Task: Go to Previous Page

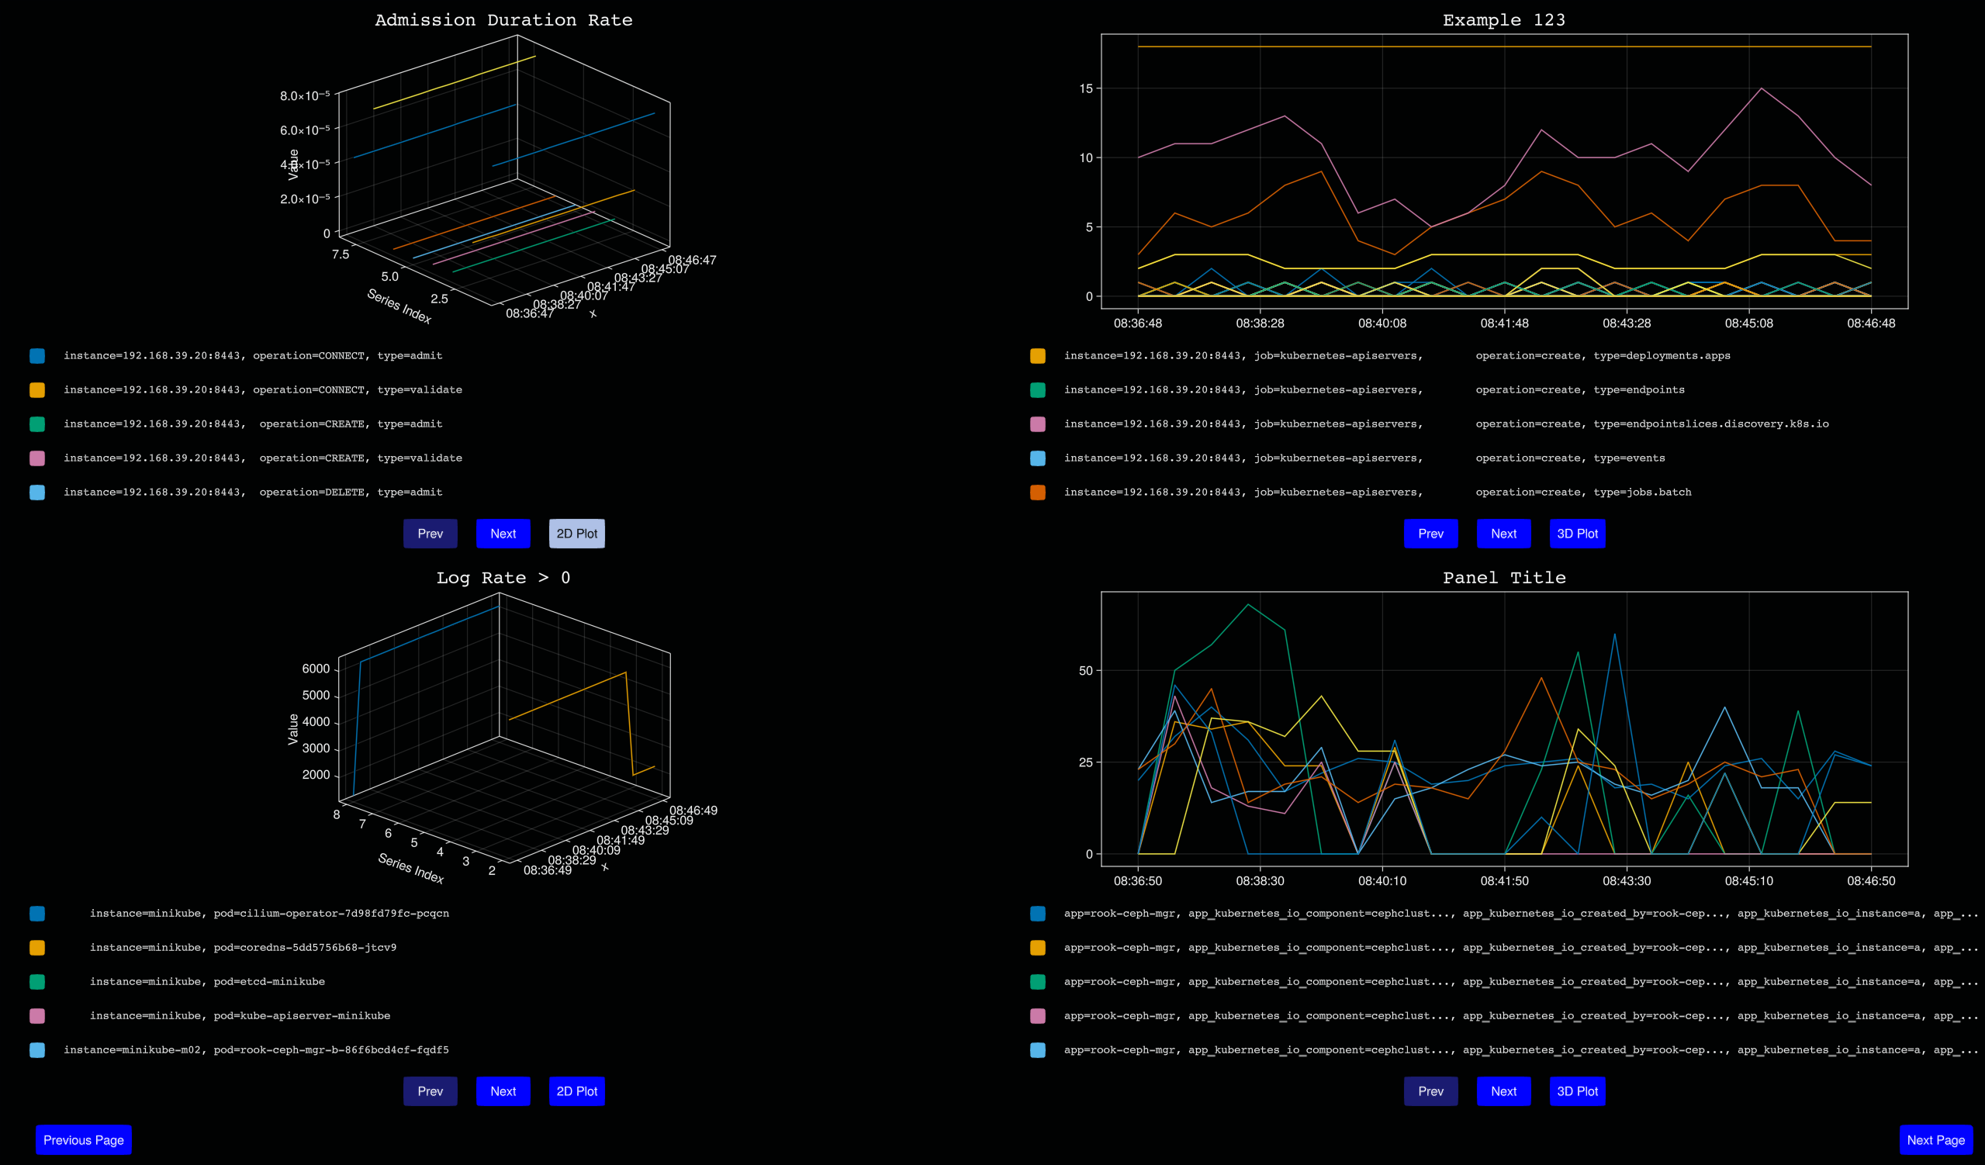Action: 84,1140
